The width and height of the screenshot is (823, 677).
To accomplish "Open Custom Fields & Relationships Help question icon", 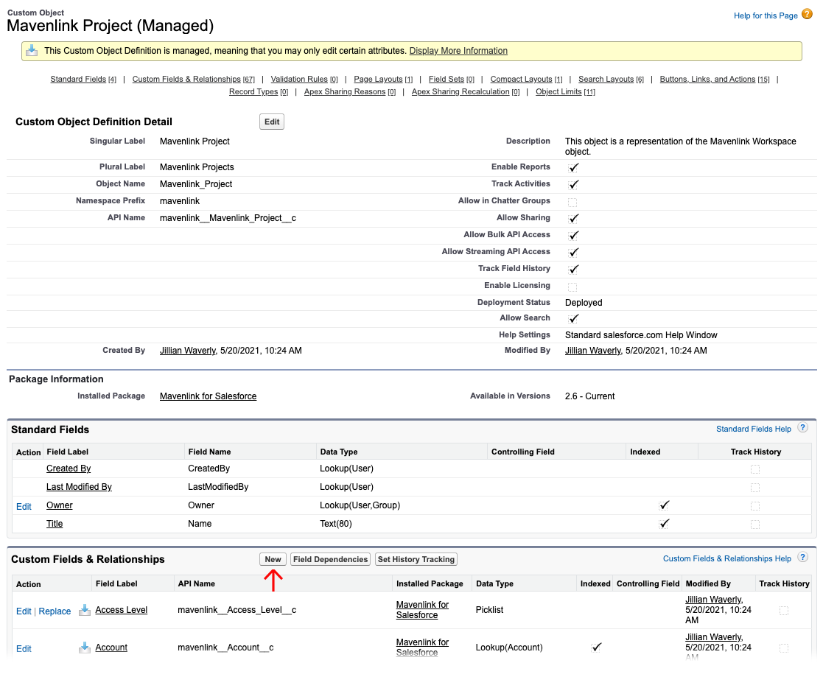I will (x=802, y=558).
